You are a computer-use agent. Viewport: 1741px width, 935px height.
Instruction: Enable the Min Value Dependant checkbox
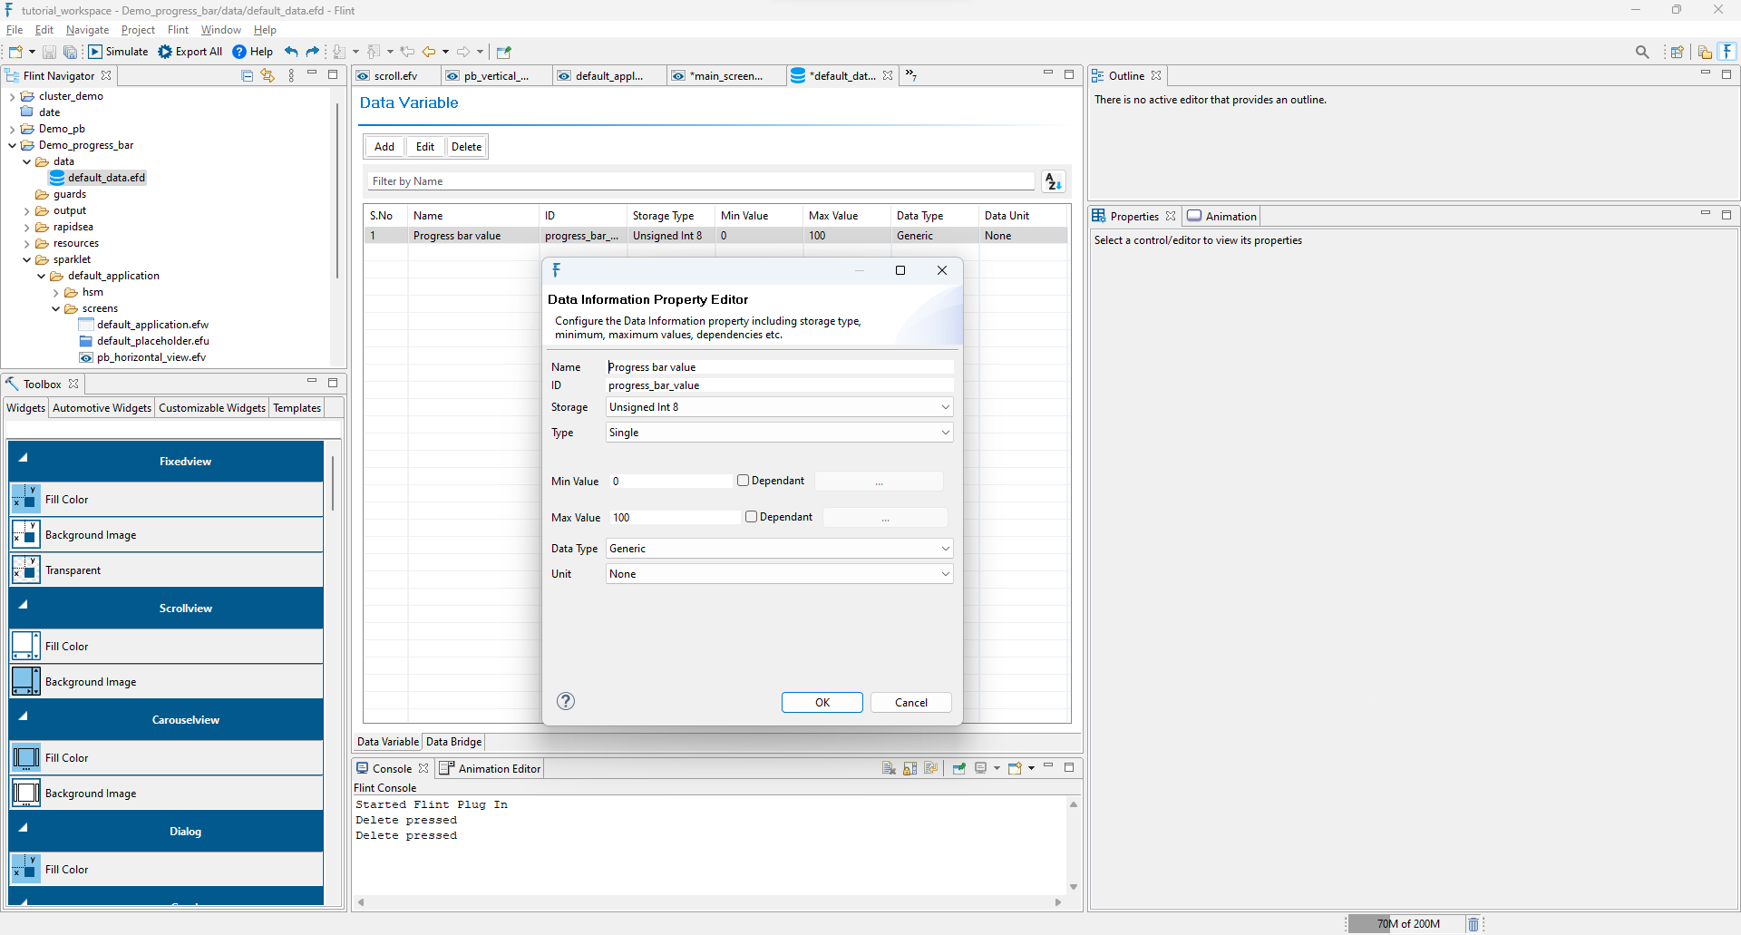[744, 481]
